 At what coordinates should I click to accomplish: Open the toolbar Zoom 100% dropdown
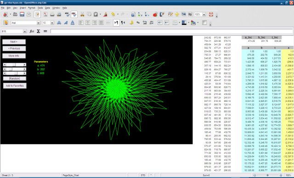coord(204,14)
